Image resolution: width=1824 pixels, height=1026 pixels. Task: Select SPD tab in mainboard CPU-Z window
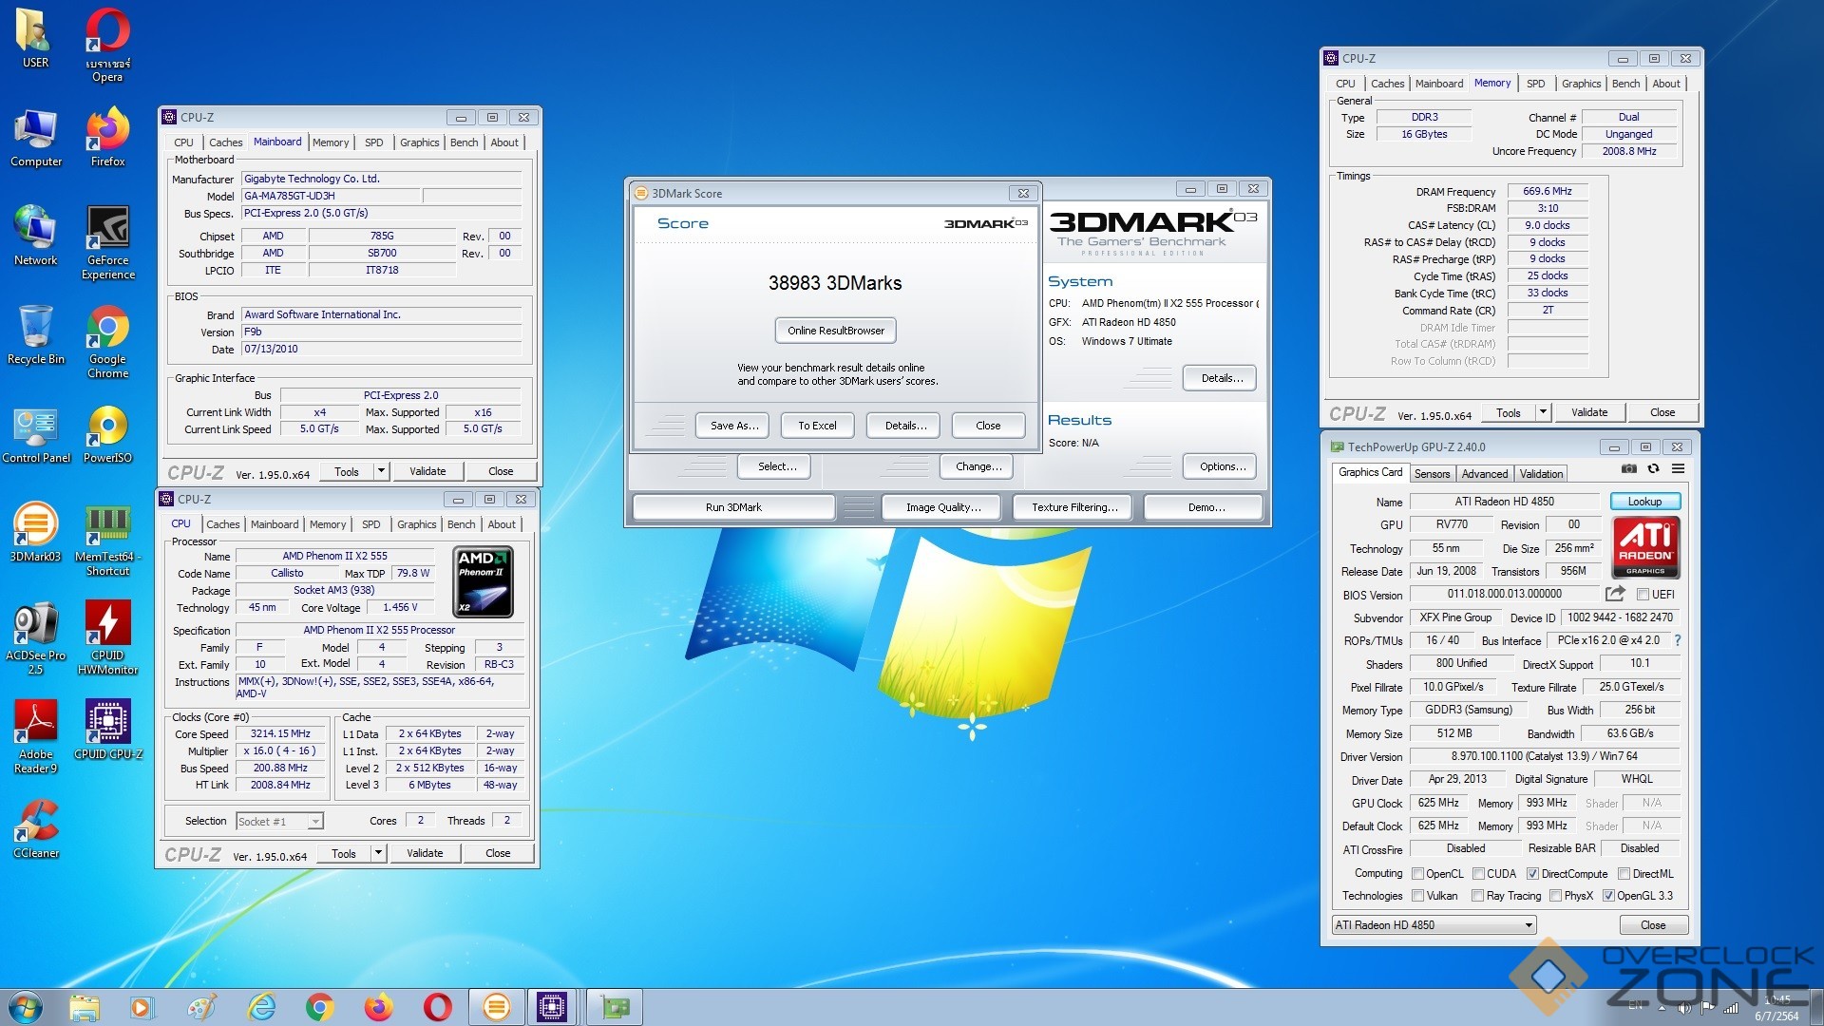[374, 142]
